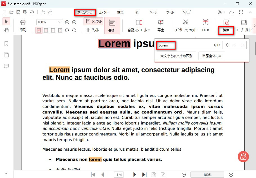
Task: Switch to ダブル double-page view
Action: pos(93,30)
